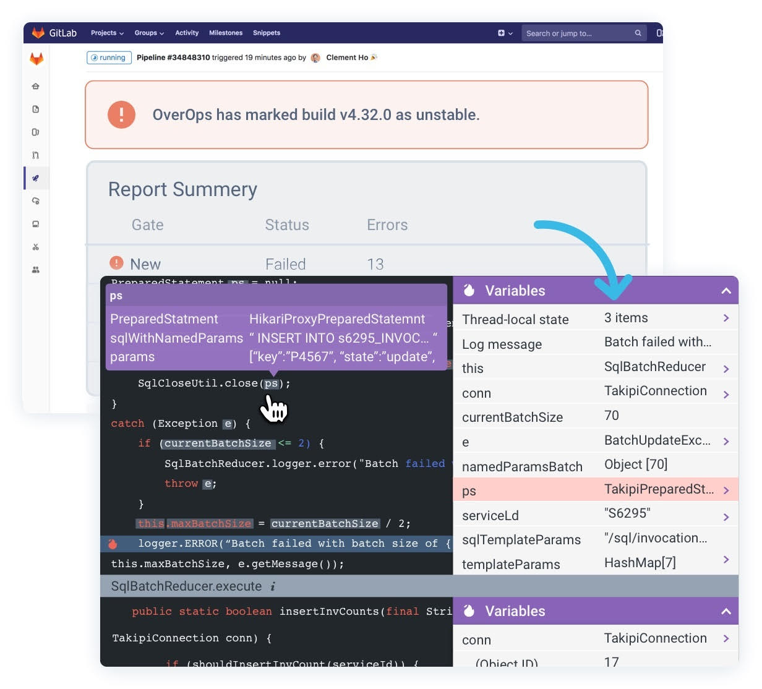762x689 pixels.
Task: Click the Log message variable row
Action: click(596, 343)
